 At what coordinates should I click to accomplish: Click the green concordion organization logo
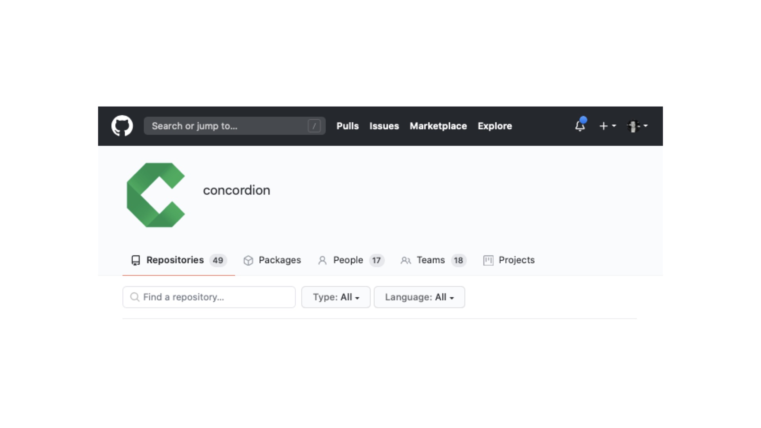(x=156, y=195)
